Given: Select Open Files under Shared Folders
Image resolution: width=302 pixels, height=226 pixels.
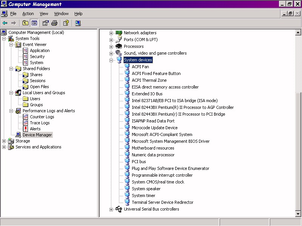Looking at the screenshot, I should point(39,87).
